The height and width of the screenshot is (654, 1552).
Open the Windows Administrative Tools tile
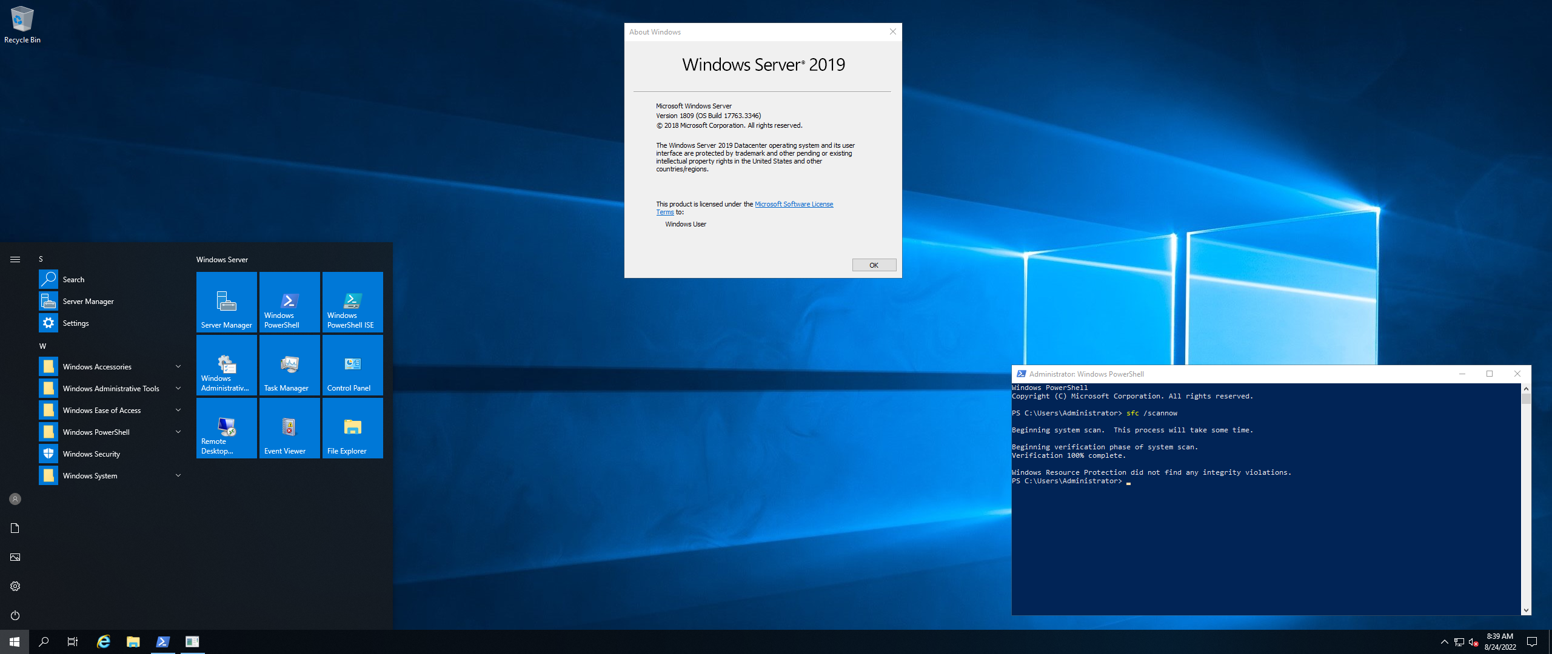(227, 365)
